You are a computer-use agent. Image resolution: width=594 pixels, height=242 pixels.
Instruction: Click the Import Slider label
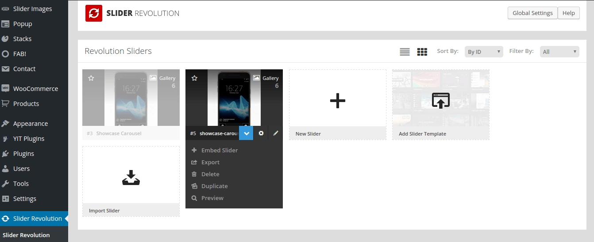[x=104, y=211]
